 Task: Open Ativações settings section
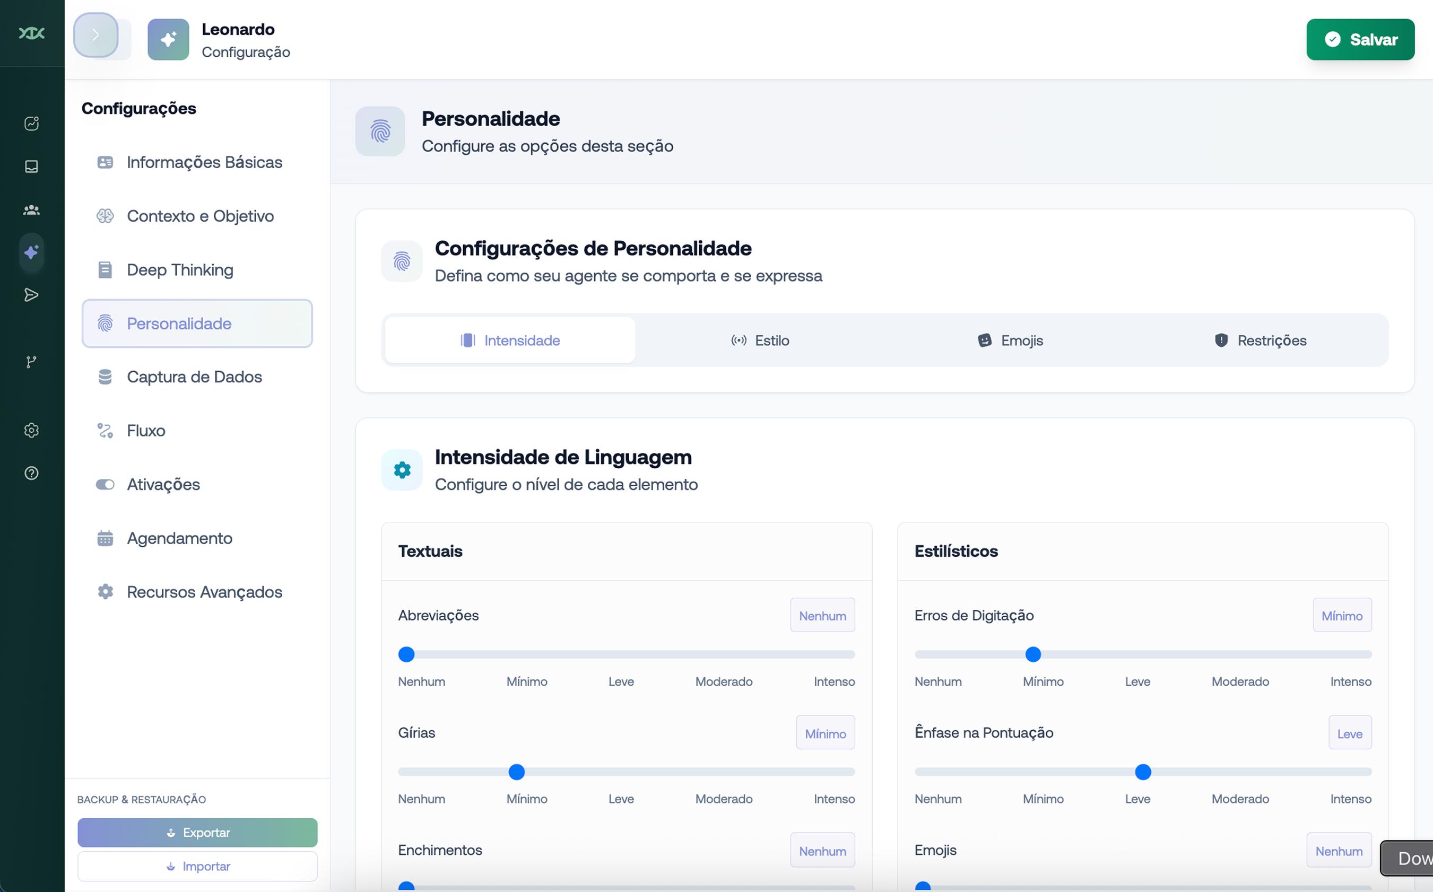163,484
